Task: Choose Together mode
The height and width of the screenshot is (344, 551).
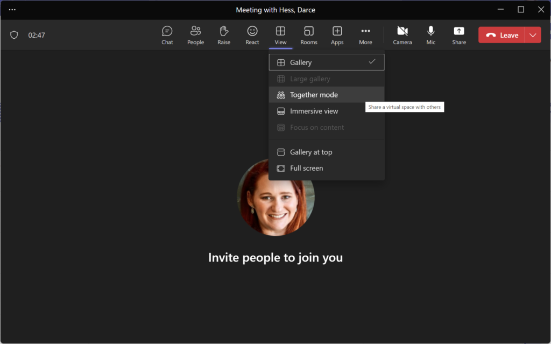Action: pos(327,95)
